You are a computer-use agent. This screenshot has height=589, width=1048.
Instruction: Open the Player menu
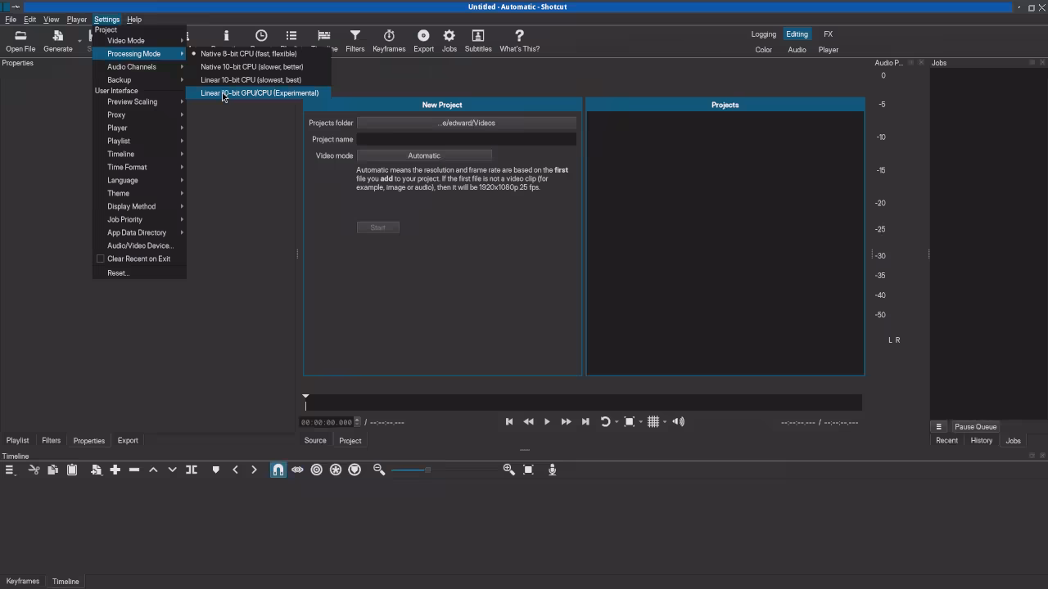pyautogui.click(x=77, y=20)
